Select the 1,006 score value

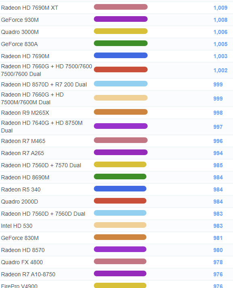[220, 32]
